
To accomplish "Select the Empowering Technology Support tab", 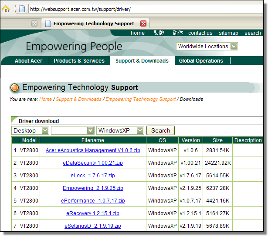I will tap(95, 23).
